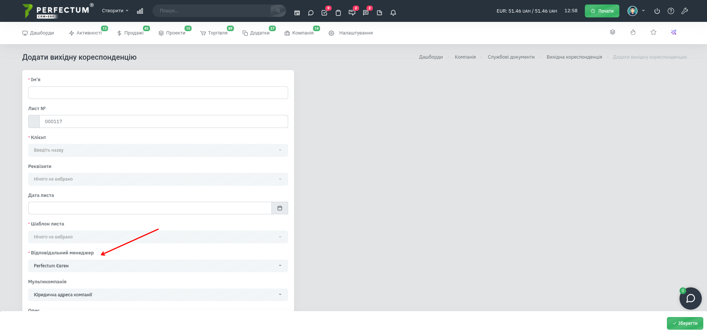Expand the Створити dropdown

pos(115,11)
